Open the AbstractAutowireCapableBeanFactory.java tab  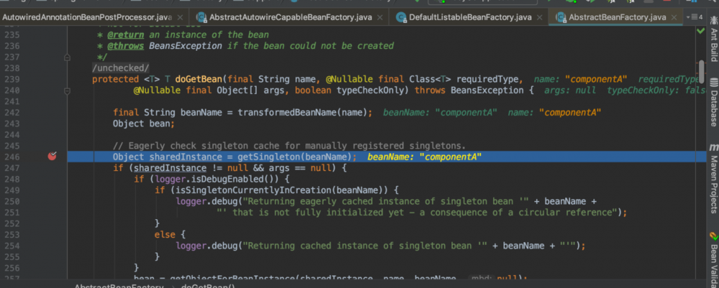click(x=289, y=18)
